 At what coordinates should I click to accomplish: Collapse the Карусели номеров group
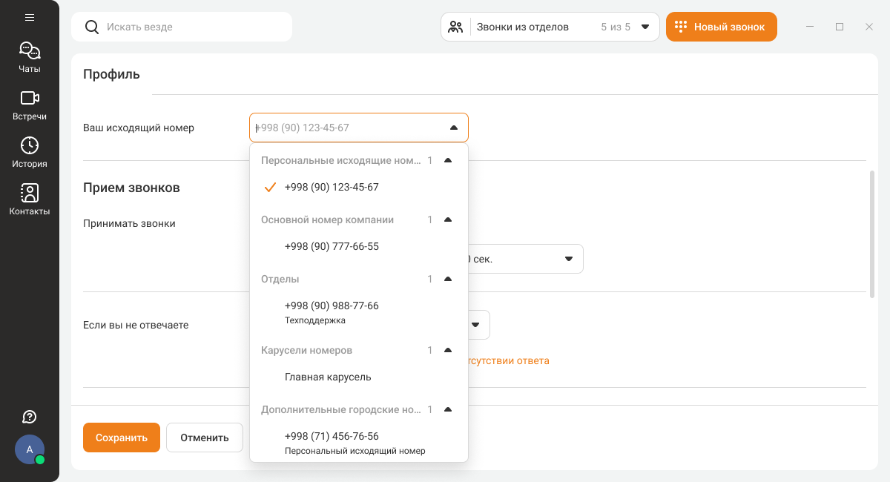447,350
